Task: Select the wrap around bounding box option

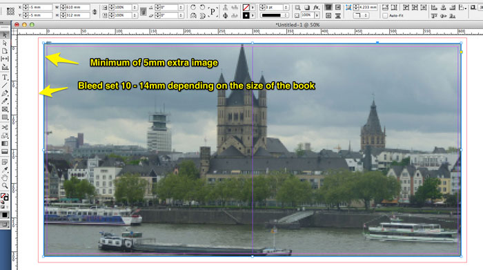Action: click(338, 7)
